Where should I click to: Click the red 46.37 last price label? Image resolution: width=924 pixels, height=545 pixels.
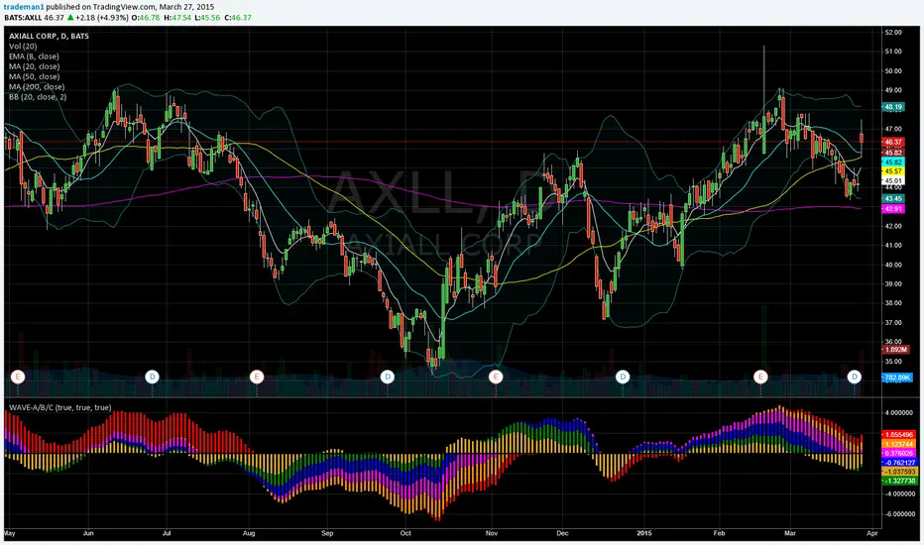coord(892,142)
